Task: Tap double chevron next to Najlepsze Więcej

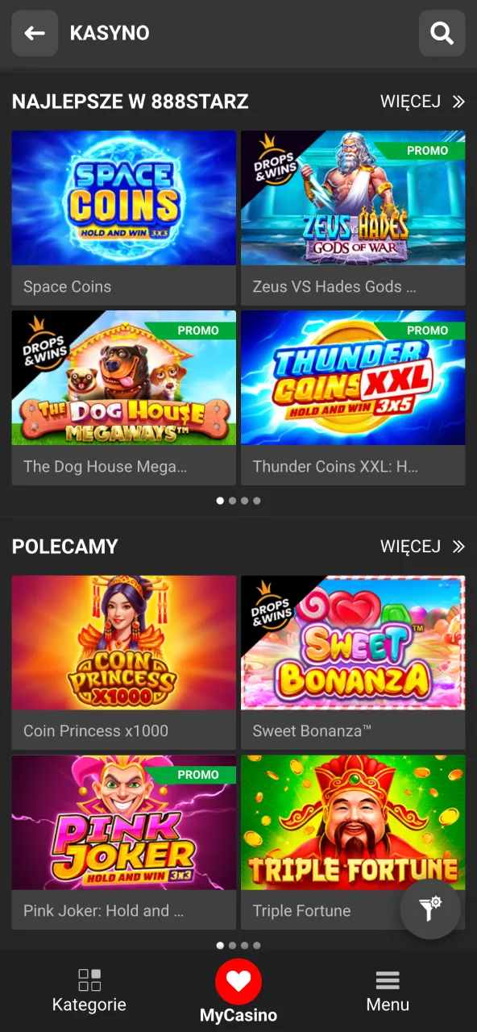Action: point(458,102)
